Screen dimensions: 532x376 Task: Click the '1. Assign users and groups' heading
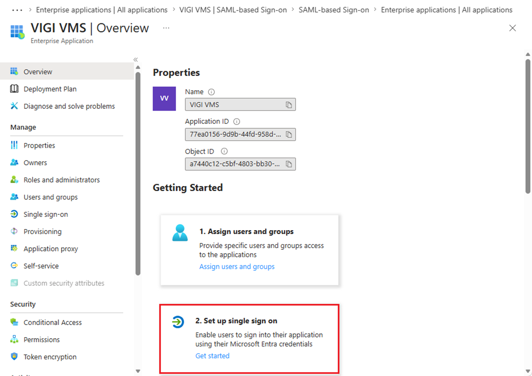[x=246, y=231]
